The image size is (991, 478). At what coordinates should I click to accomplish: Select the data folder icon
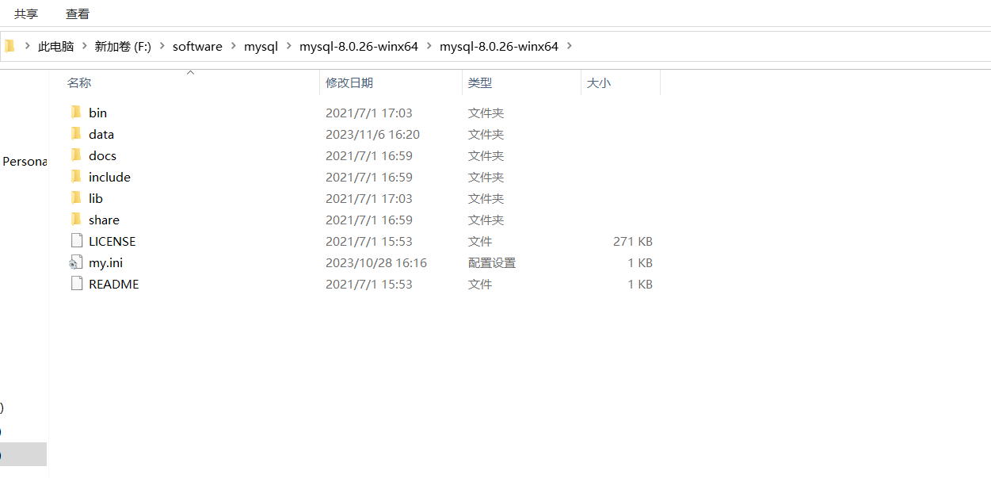(76, 134)
